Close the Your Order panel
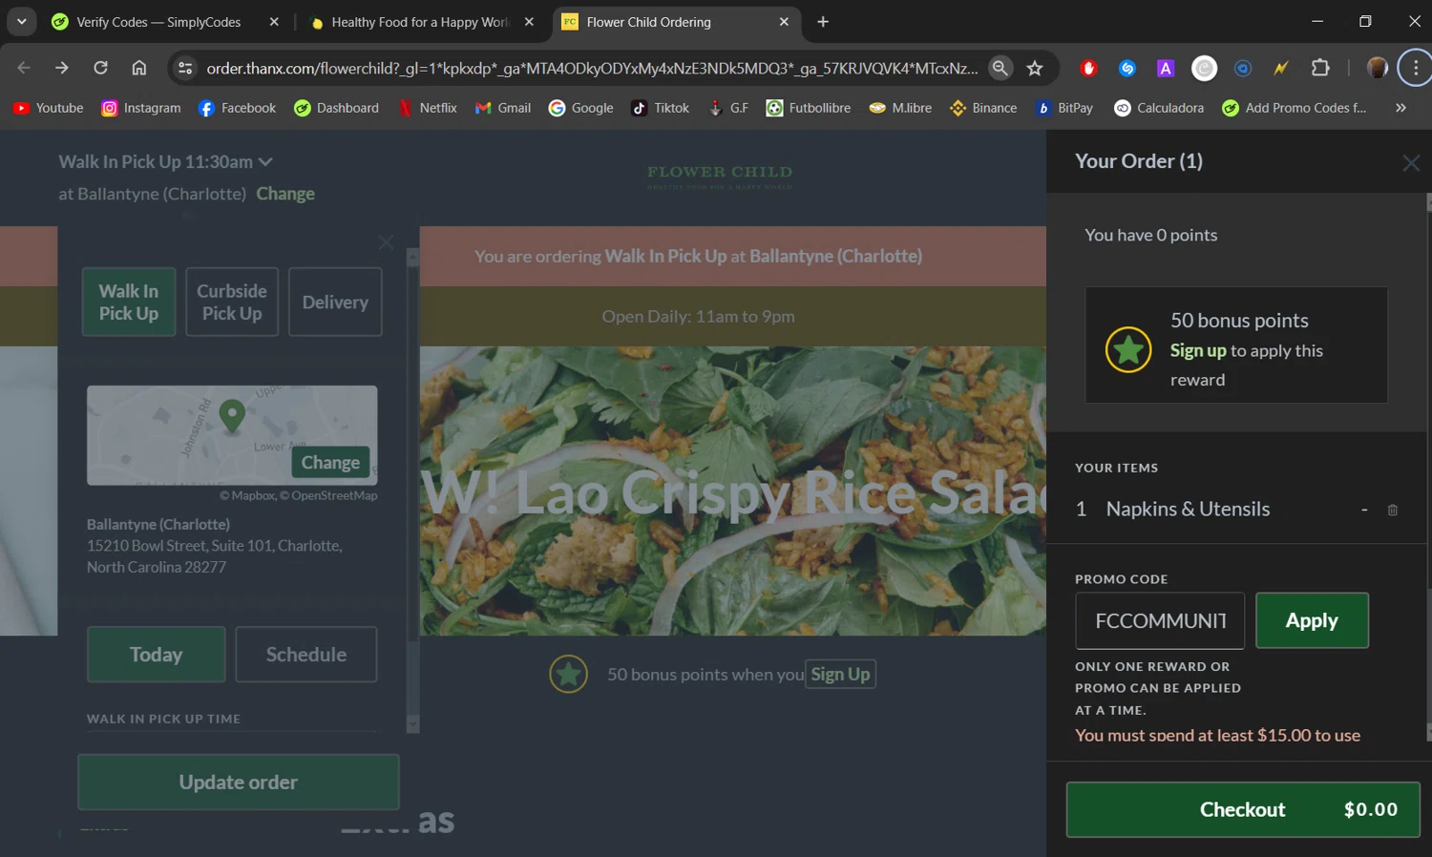The image size is (1432, 857). [x=1411, y=163]
